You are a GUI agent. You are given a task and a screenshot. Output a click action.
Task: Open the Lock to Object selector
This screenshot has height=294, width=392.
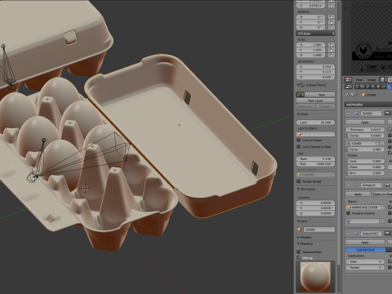tap(315, 134)
